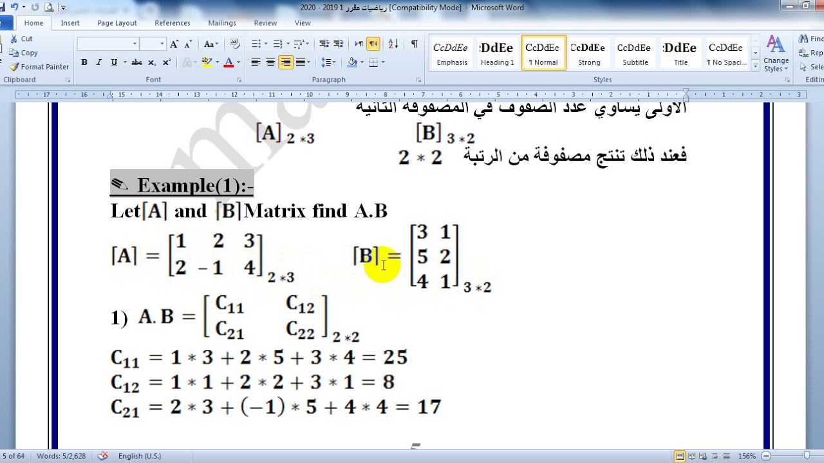Image resolution: width=824 pixels, height=463 pixels.
Task: Open the Review ribbon tab
Action: pos(265,23)
